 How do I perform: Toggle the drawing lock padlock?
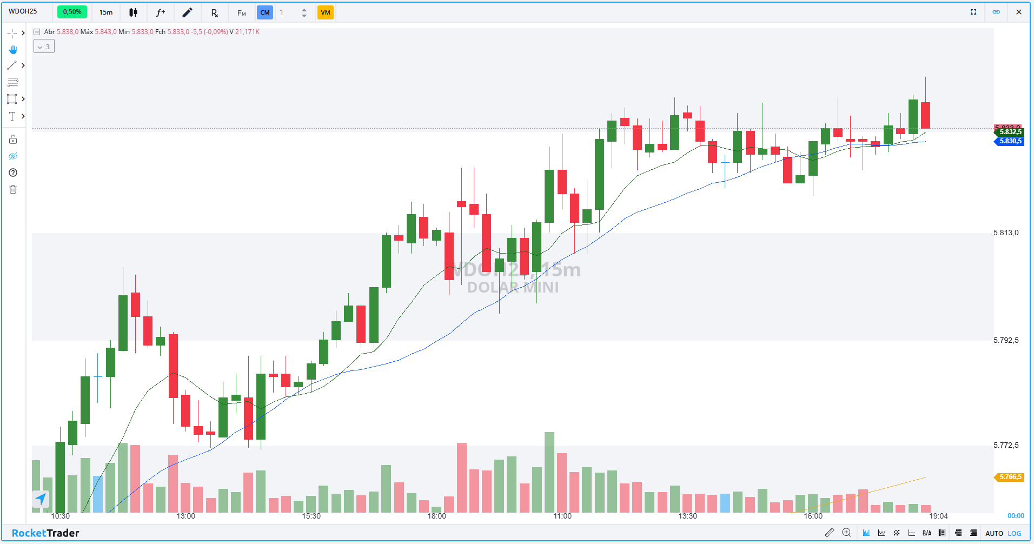point(13,140)
